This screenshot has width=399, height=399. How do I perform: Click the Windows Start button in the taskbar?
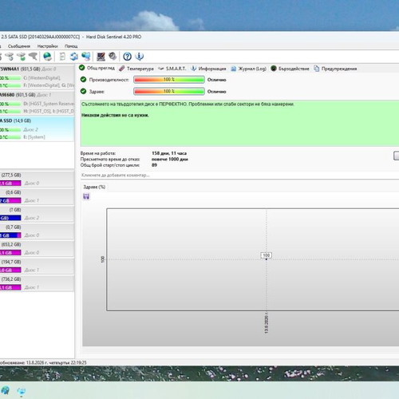[x=5, y=390]
